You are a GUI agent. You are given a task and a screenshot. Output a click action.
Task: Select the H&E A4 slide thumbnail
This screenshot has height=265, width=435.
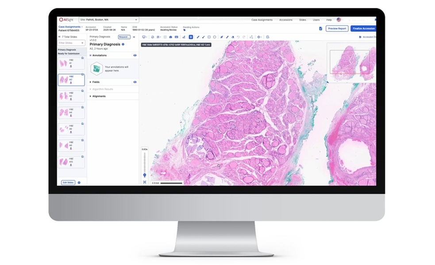click(71, 113)
